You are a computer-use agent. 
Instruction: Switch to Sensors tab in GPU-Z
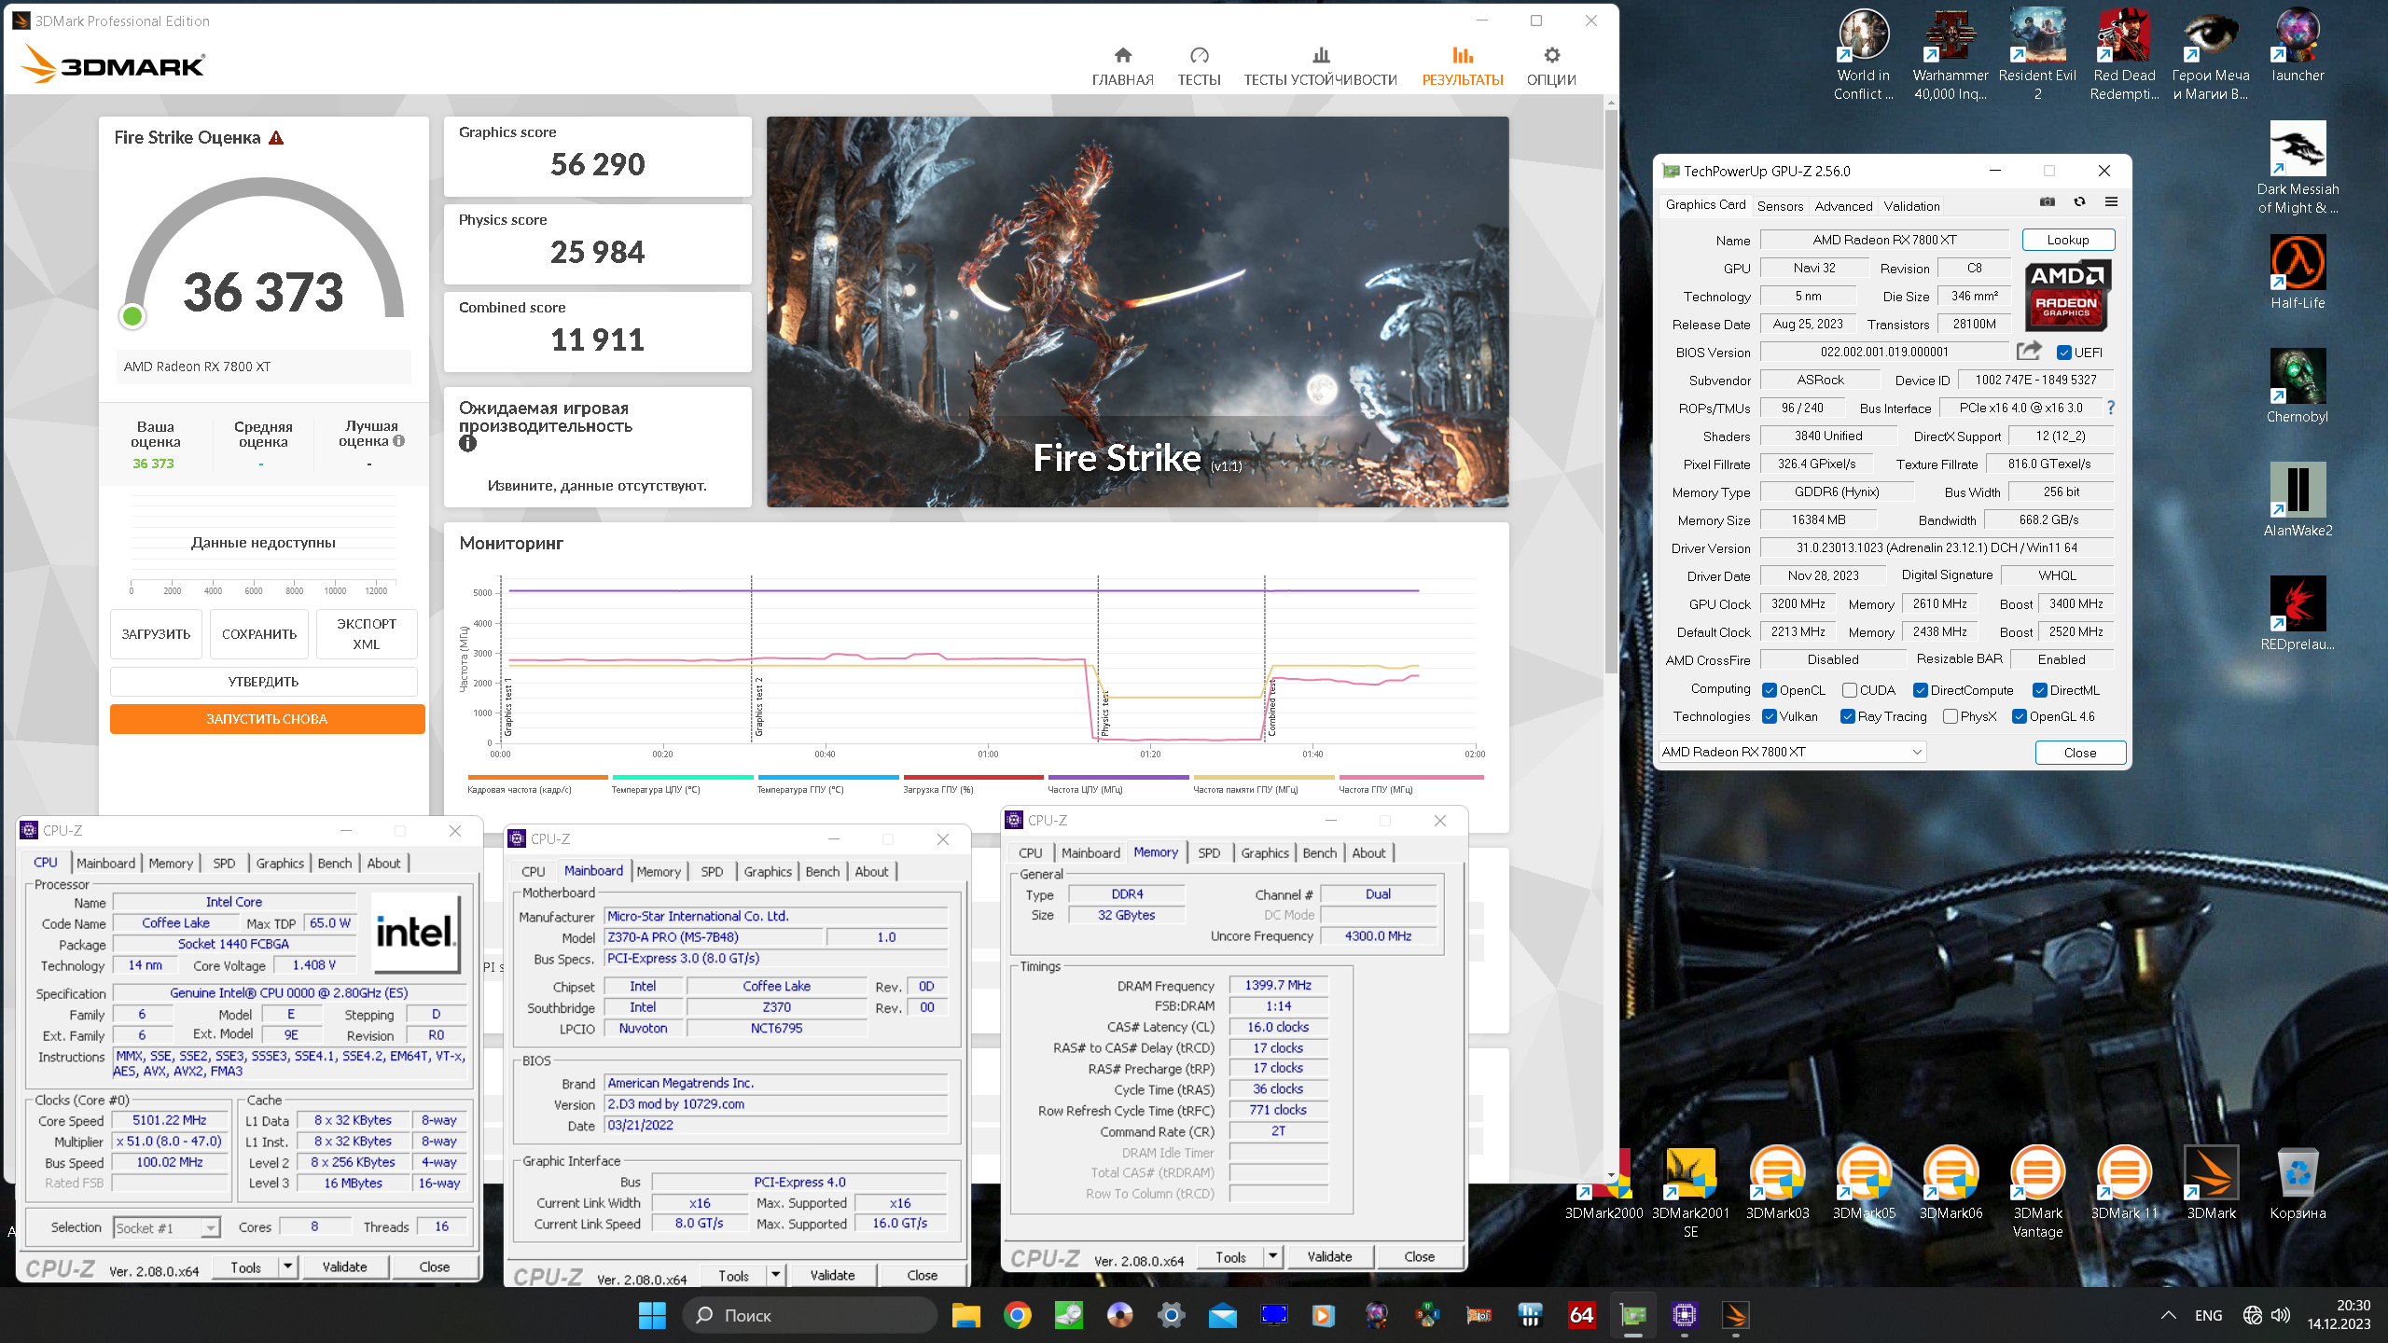point(1780,205)
